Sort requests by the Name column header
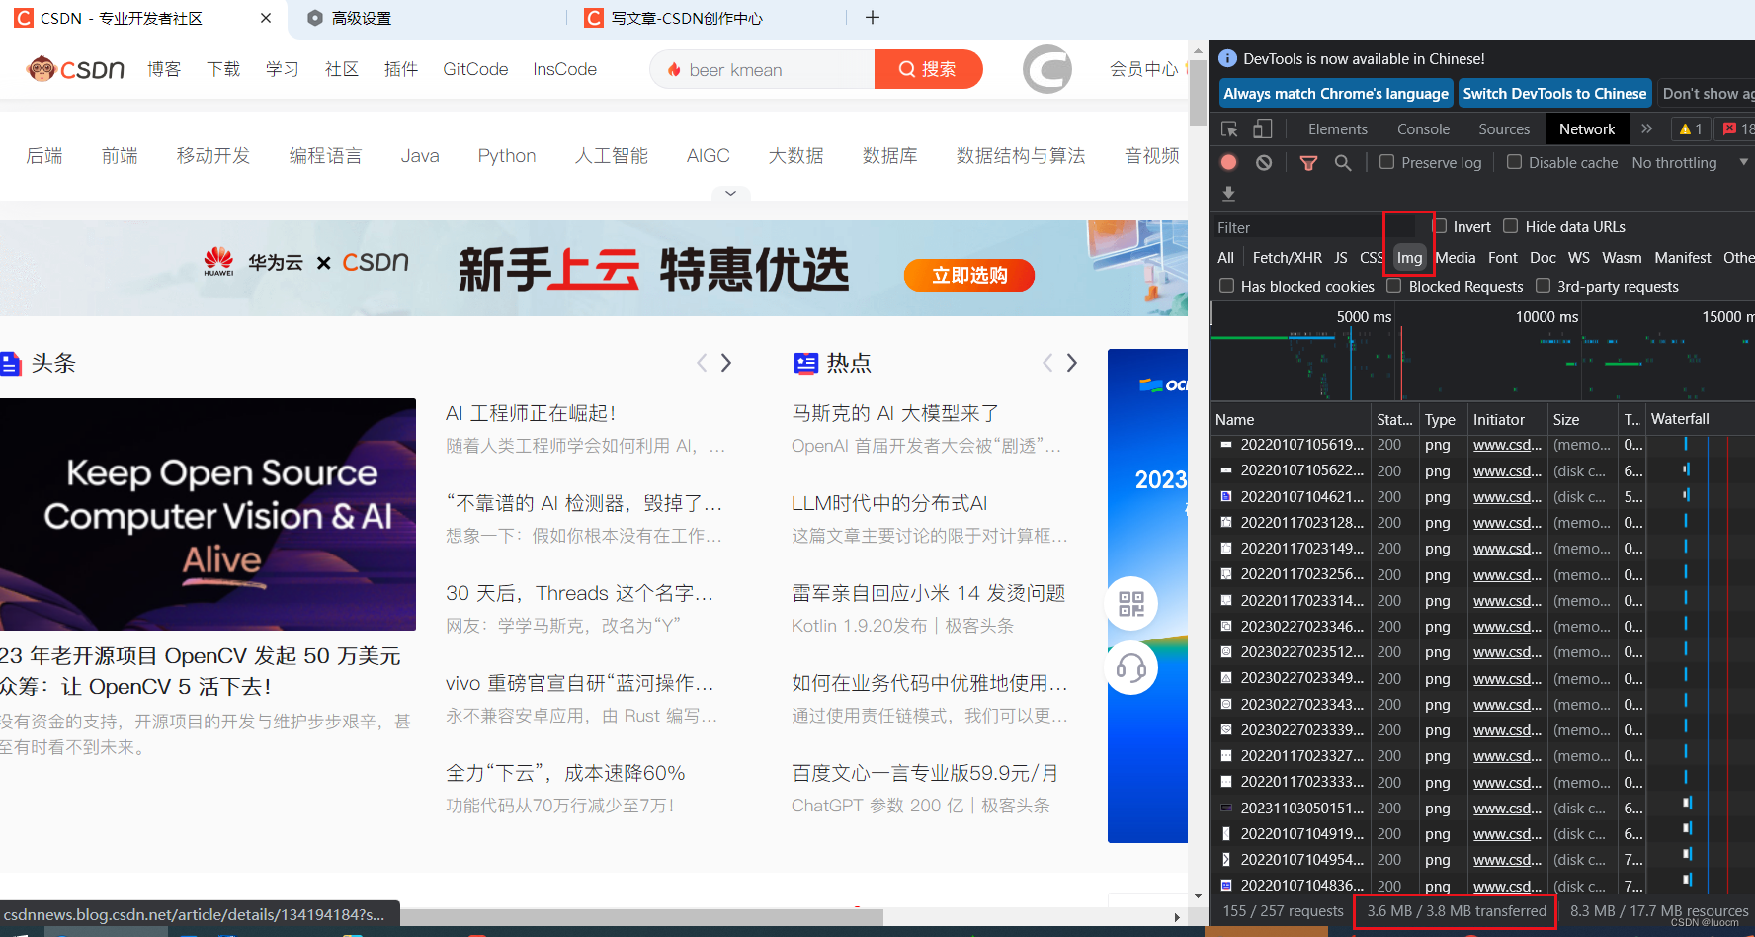Screen dimensions: 1755x937 [1291, 419]
